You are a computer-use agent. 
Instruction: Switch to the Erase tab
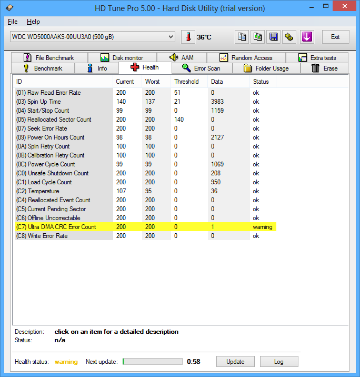click(x=324, y=68)
